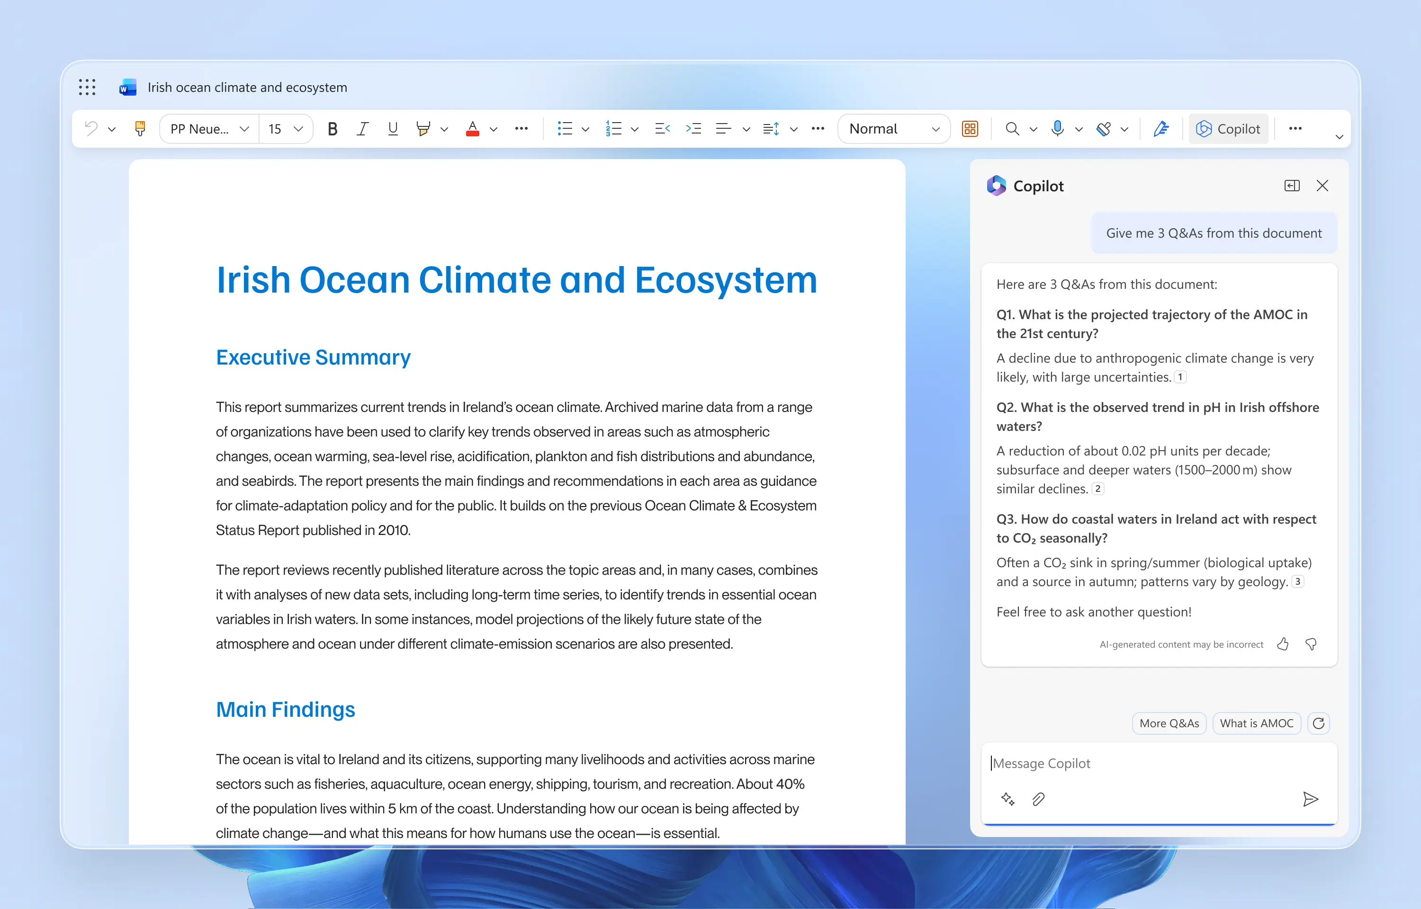Toggle italic formatting
The width and height of the screenshot is (1421, 909).
(x=362, y=129)
